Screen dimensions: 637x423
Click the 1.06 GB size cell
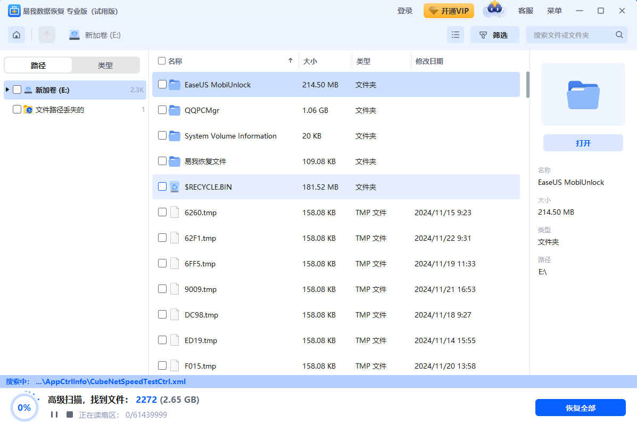tap(315, 110)
